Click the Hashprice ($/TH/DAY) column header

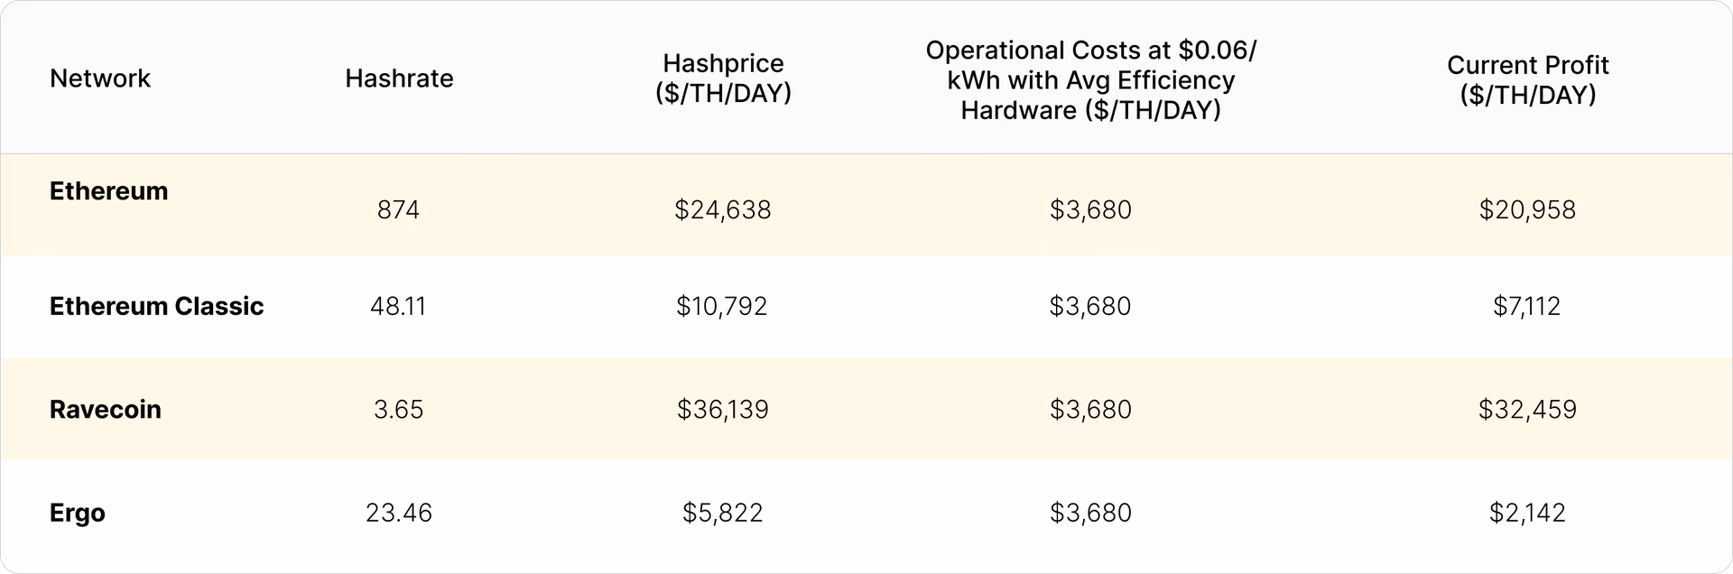coord(723,79)
